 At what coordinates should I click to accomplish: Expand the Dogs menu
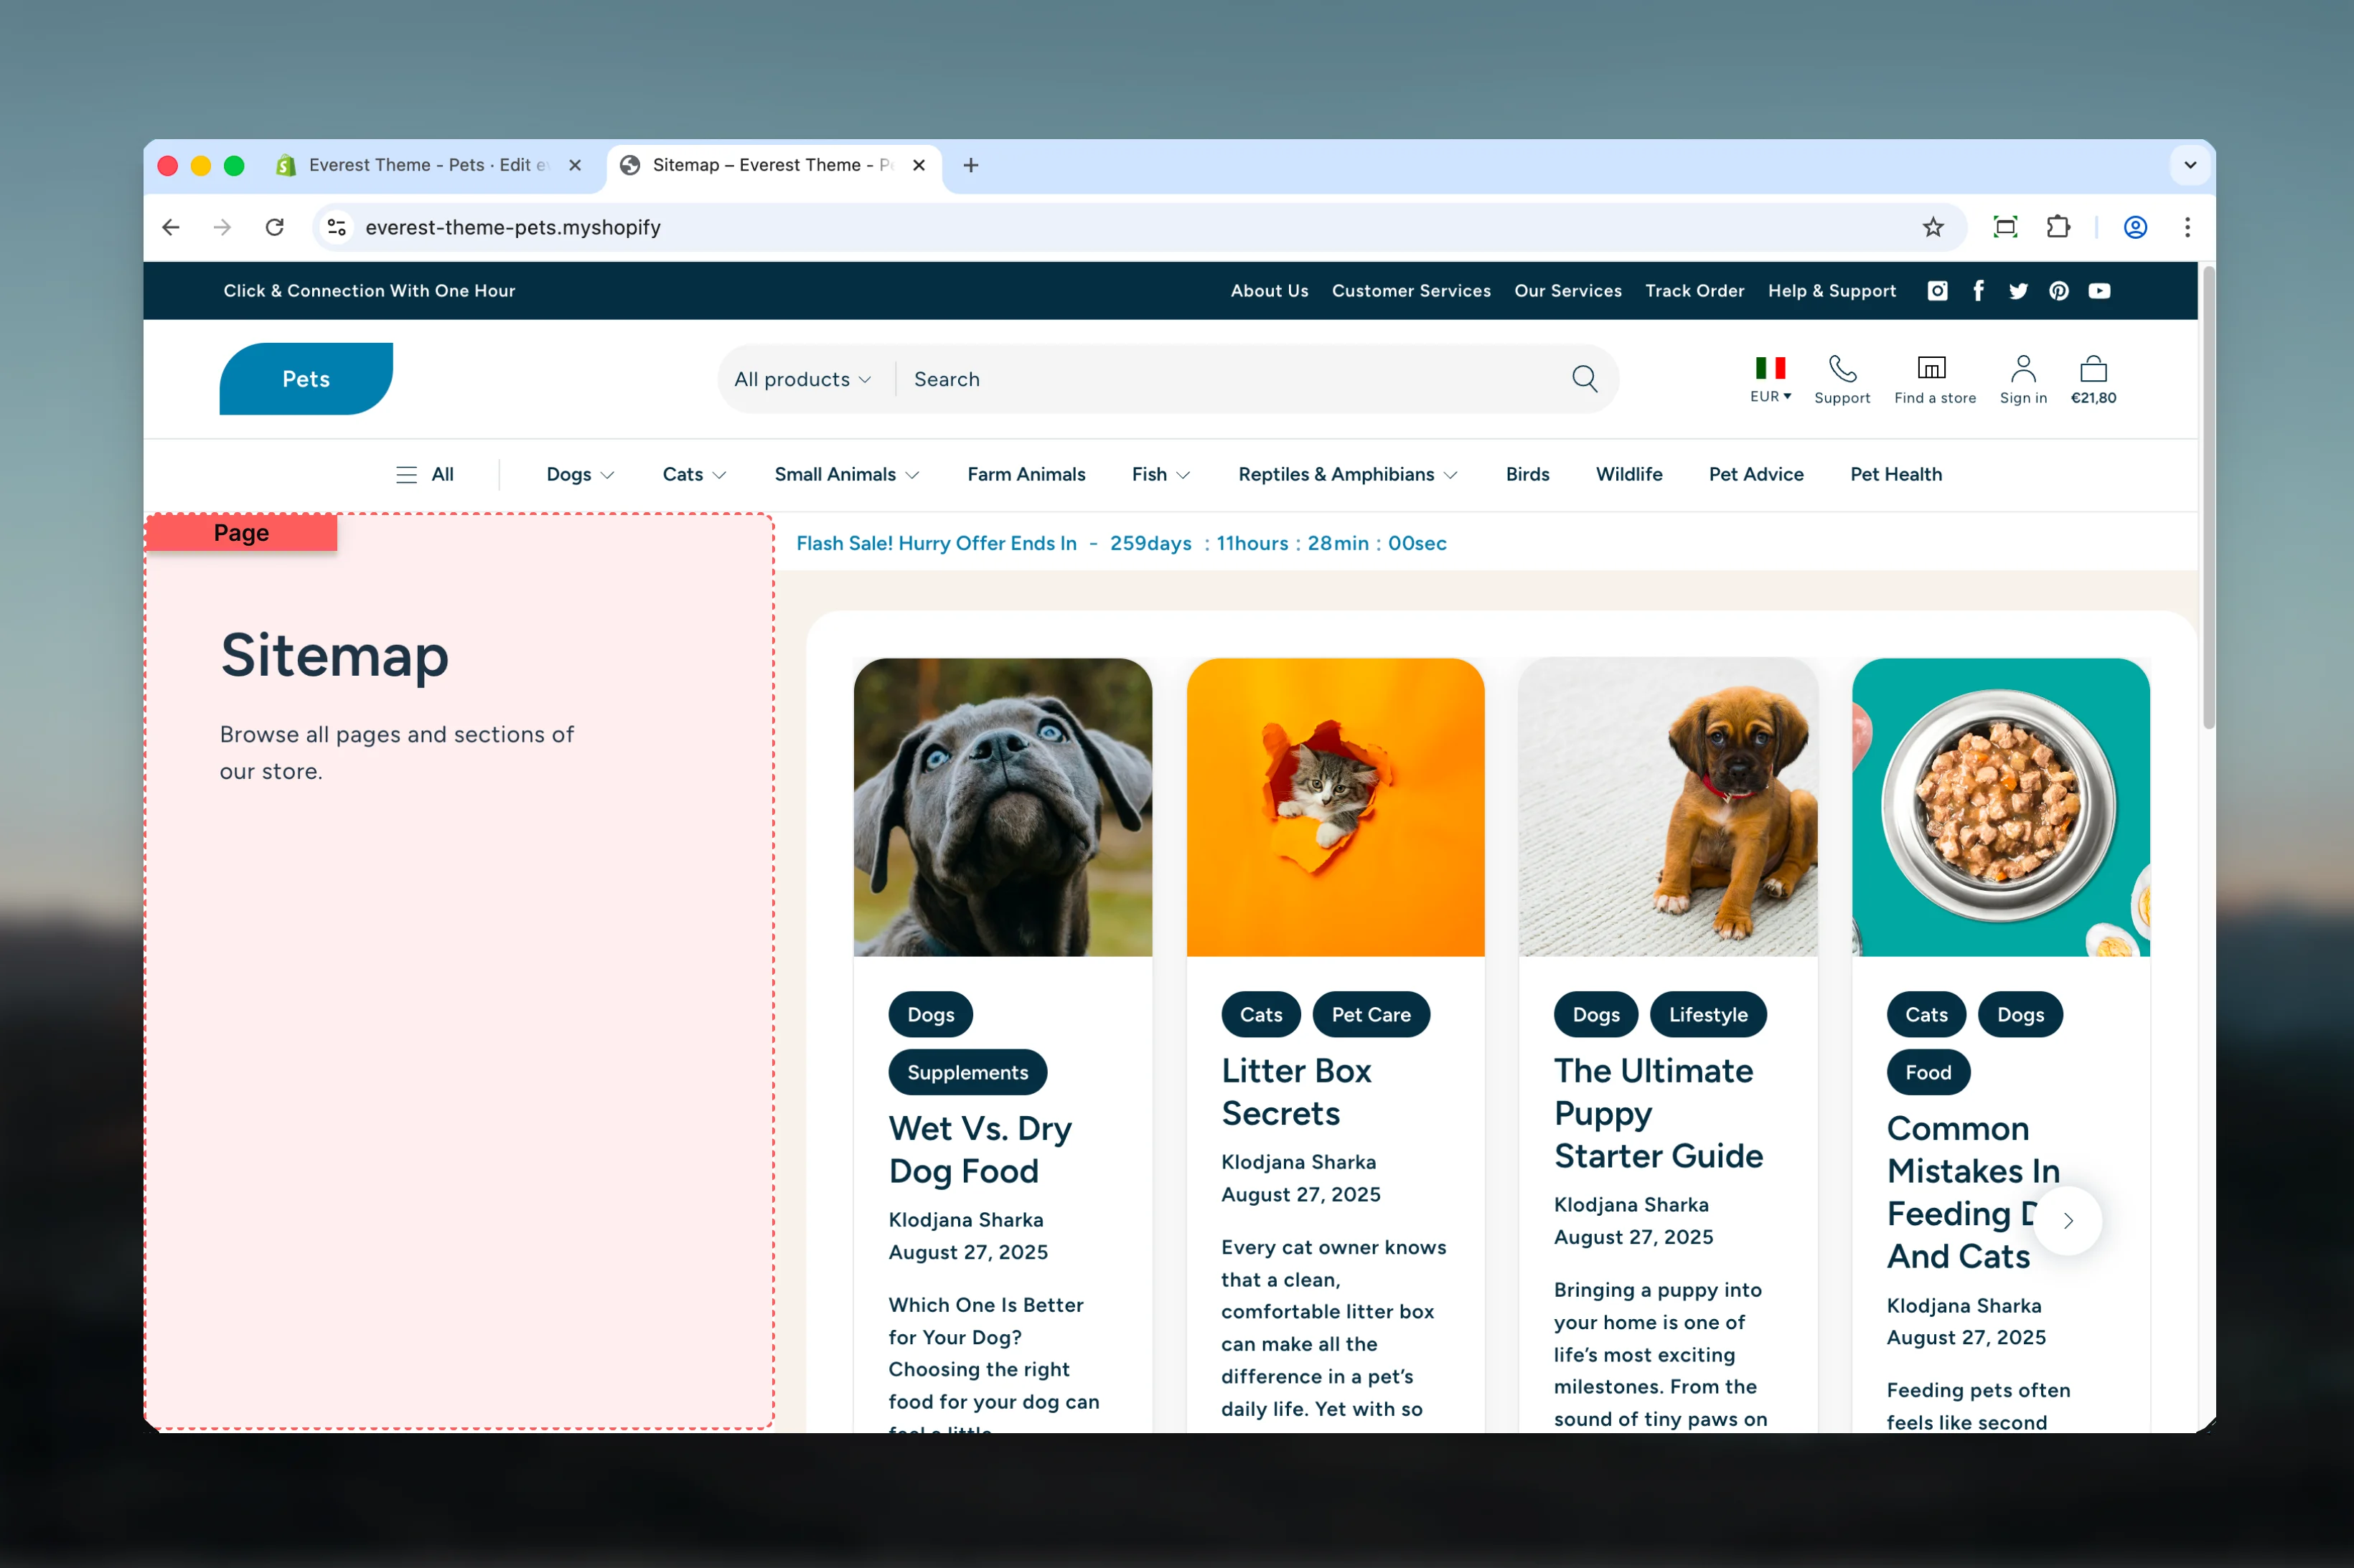tap(580, 474)
